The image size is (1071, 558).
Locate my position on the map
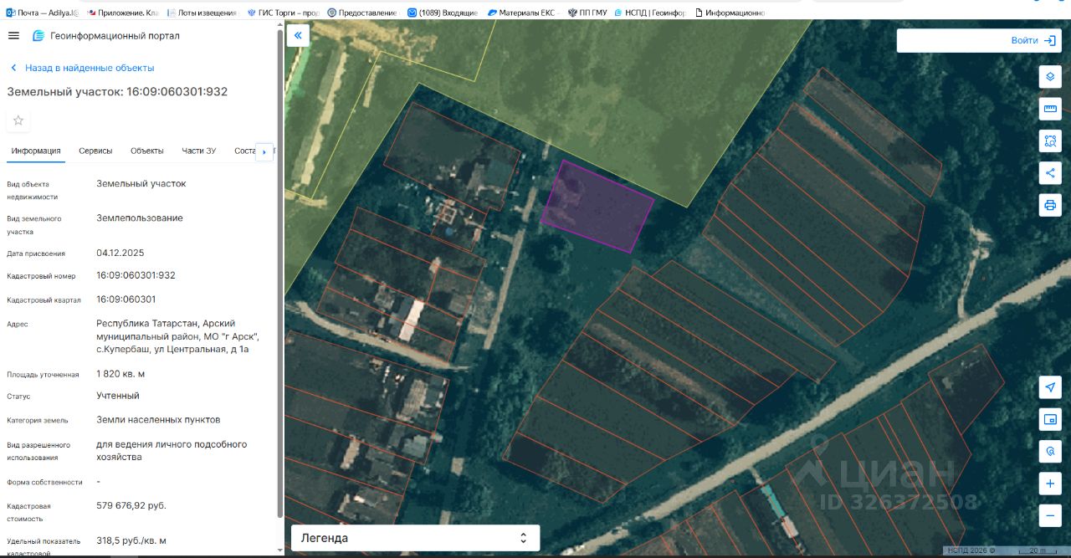coord(1050,387)
